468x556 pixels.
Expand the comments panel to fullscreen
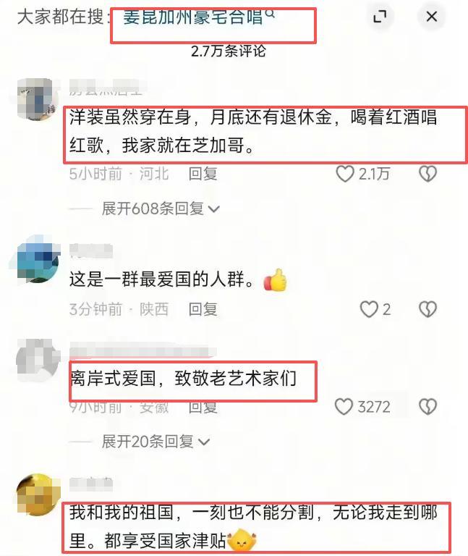[380, 17]
